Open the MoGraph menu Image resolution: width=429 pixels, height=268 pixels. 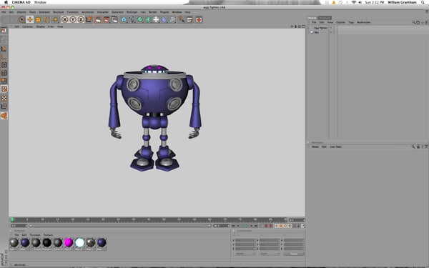click(132, 12)
